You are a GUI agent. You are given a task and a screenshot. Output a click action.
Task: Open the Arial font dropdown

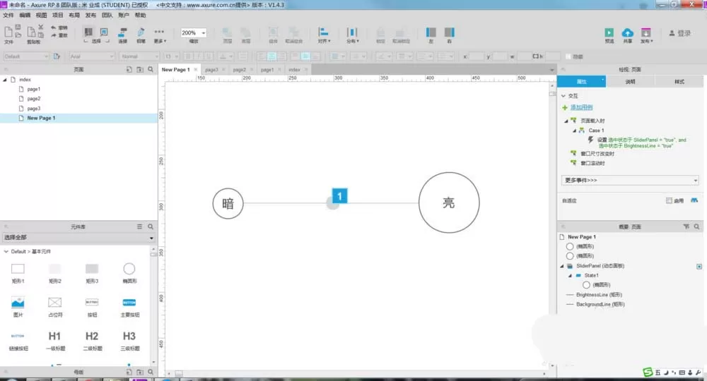(x=92, y=56)
